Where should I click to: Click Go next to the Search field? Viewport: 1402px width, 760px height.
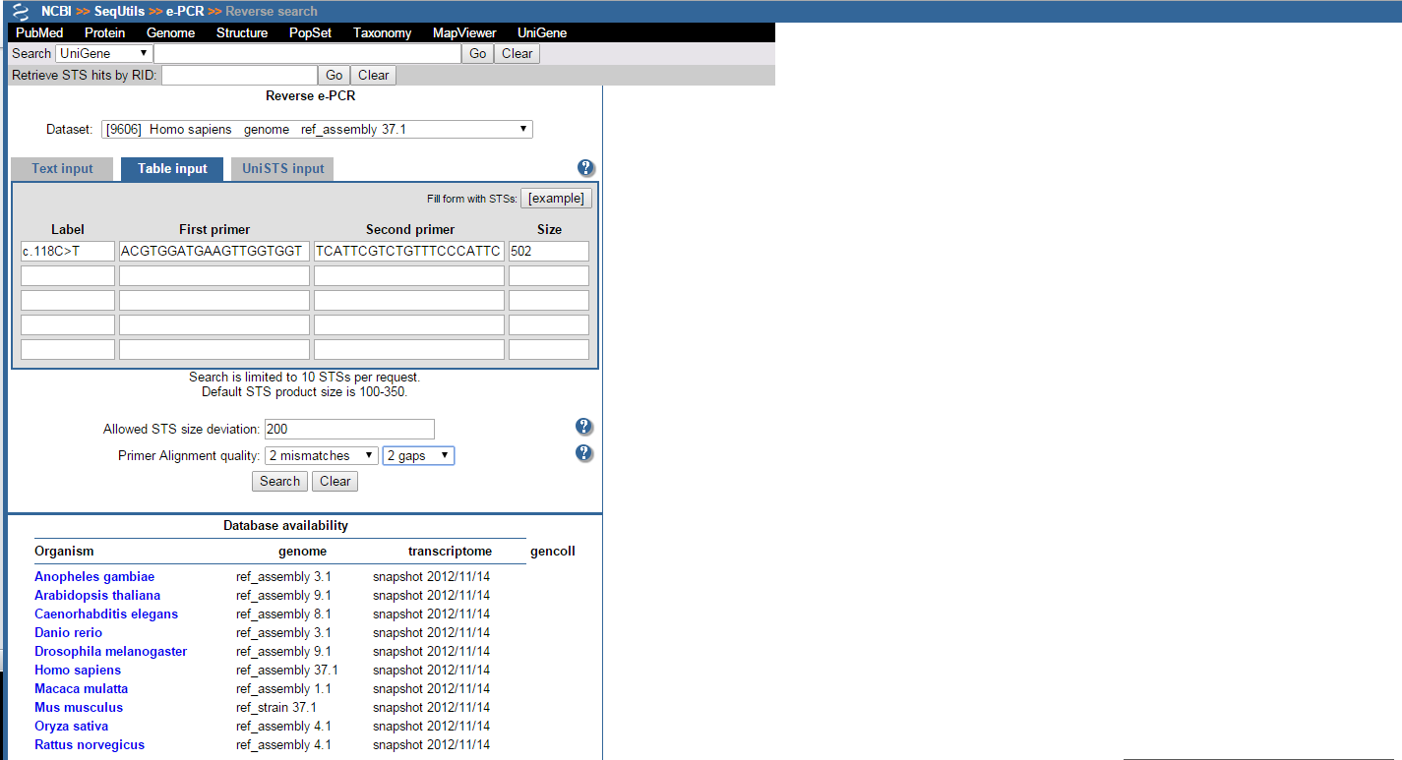[478, 53]
